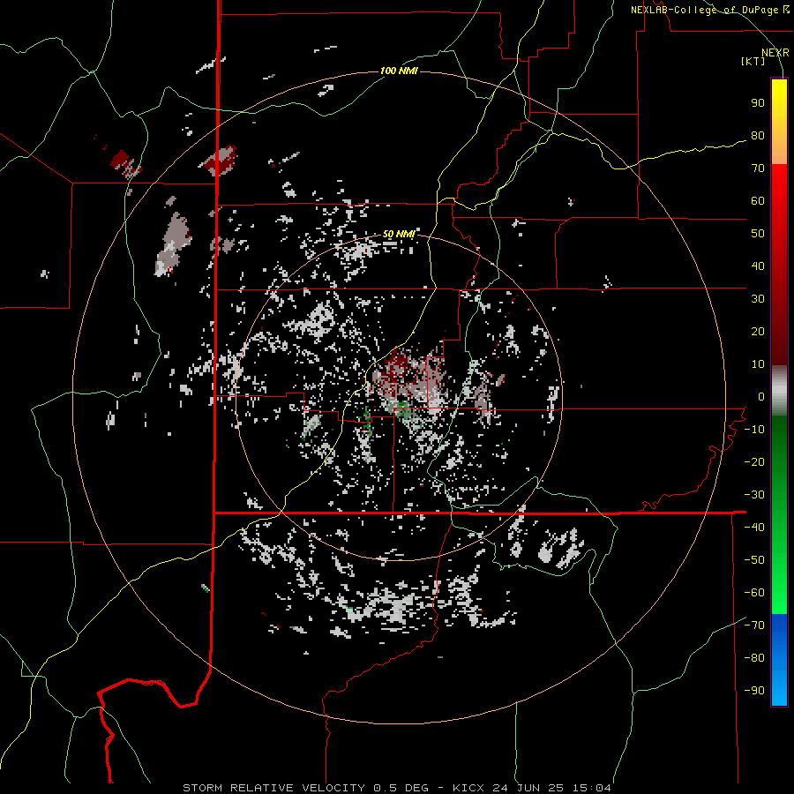This screenshot has width=794, height=794.
Task: Click the -30 value on the velocity scale
Action: click(754, 495)
